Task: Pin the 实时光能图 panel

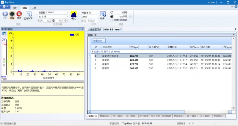Action: (83, 29)
